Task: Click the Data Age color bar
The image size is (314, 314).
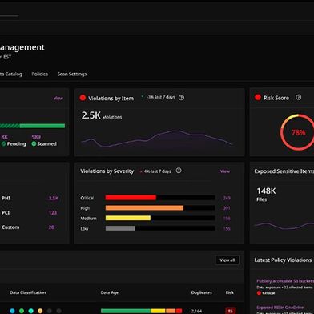Action: point(141,311)
